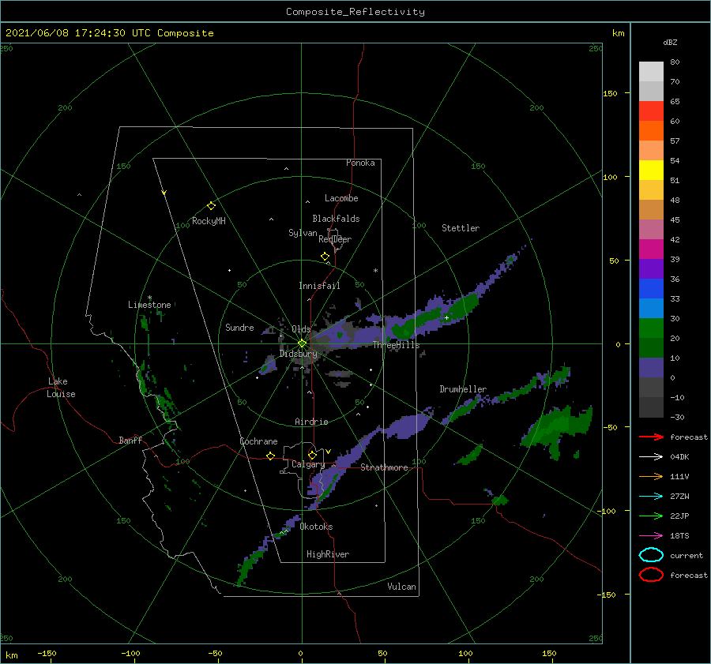
Task: Click the white 04DK arrow in legend
Action: click(651, 456)
